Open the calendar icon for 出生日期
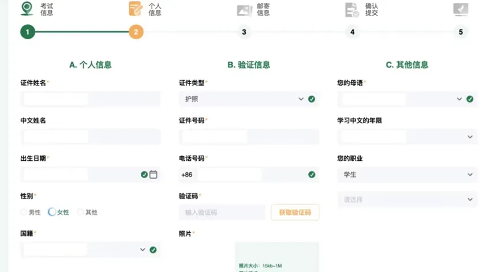Image resolution: width=486 pixels, height=272 pixels. click(x=154, y=174)
